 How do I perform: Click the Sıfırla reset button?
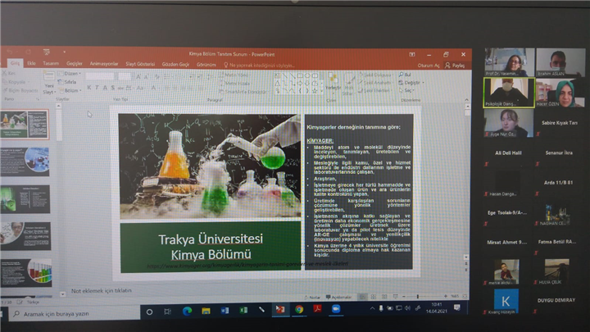67,82
